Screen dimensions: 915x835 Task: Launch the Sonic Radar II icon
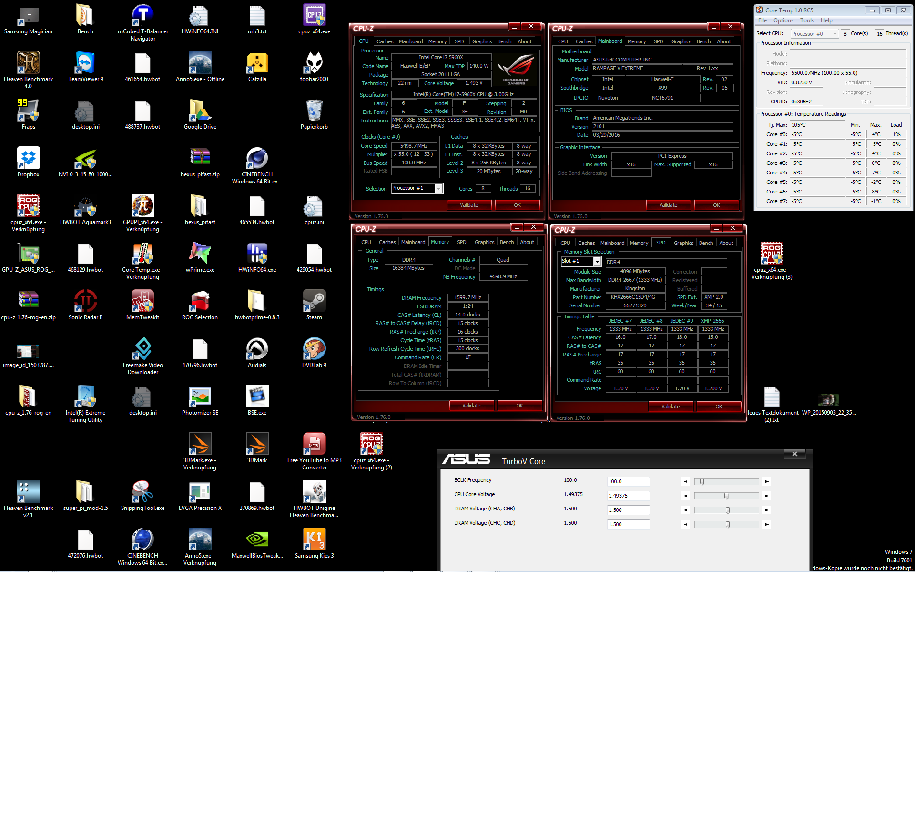click(85, 305)
